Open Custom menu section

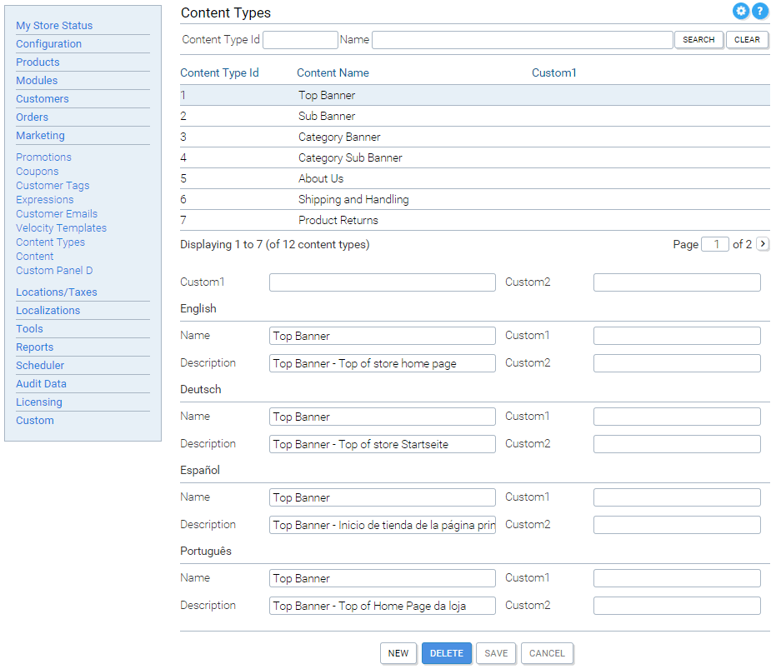pyautogui.click(x=35, y=420)
